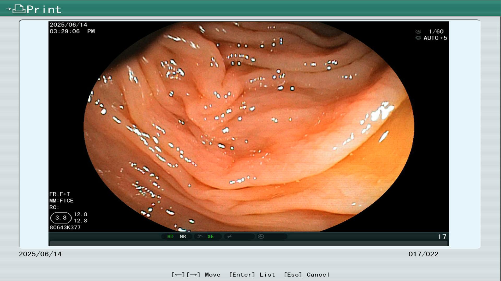501x281 pixels.
Task: Click the date "2025/06/14" inside the image
Action: 68,25
